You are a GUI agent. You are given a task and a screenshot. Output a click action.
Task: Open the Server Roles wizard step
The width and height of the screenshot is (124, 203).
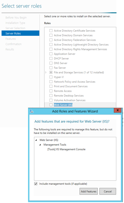pos(20,33)
